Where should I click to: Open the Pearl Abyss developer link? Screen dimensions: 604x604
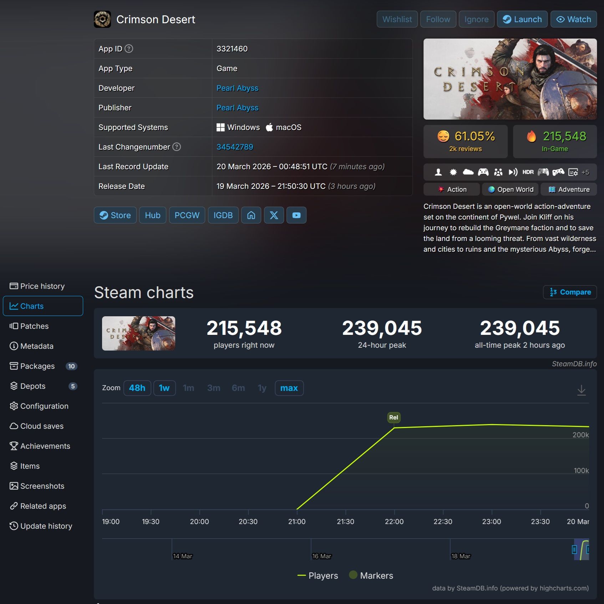tap(237, 88)
